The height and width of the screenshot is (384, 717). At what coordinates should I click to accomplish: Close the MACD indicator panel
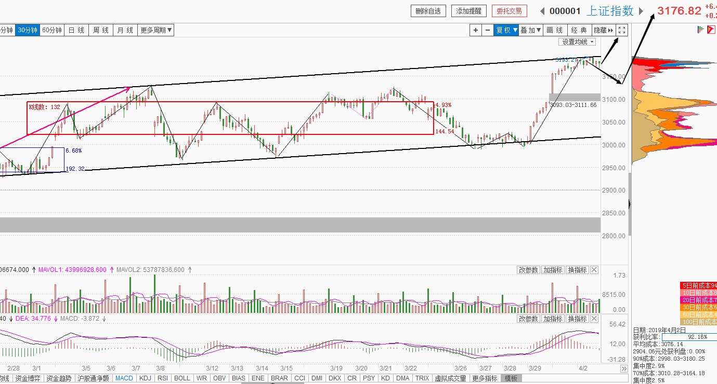pyautogui.click(x=594, y=319)
